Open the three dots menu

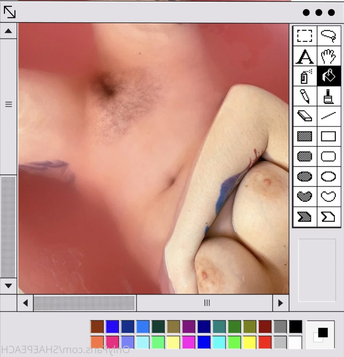(319, 13)
